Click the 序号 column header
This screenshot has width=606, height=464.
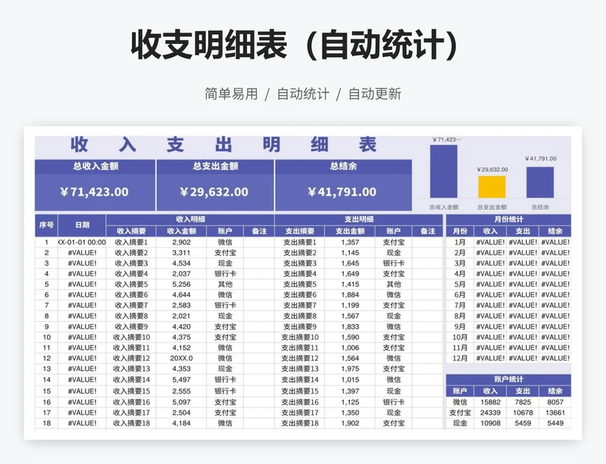tap(46, 226)
